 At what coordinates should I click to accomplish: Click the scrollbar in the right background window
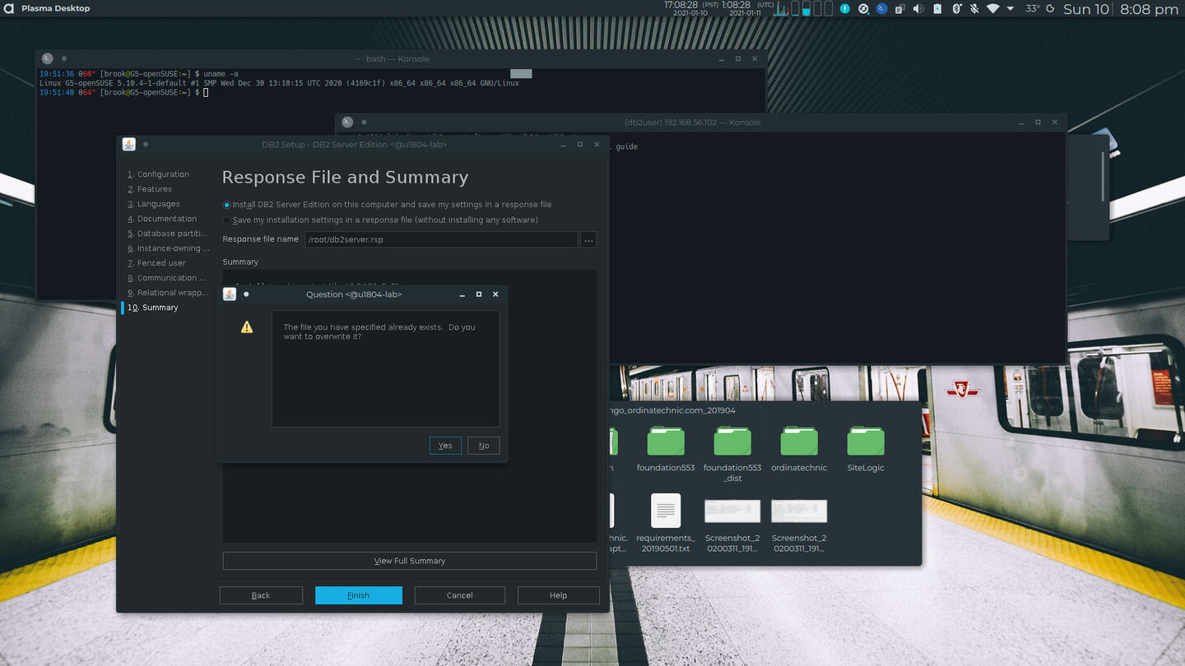pyautogui.click(x=1103, y=176)
